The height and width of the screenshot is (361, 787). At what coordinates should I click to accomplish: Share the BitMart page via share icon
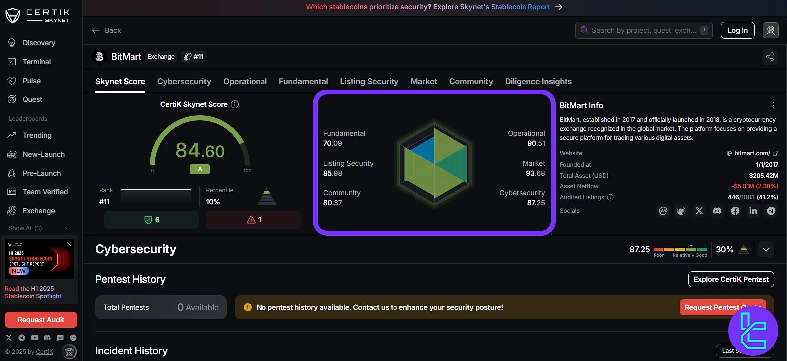point(770,57)
